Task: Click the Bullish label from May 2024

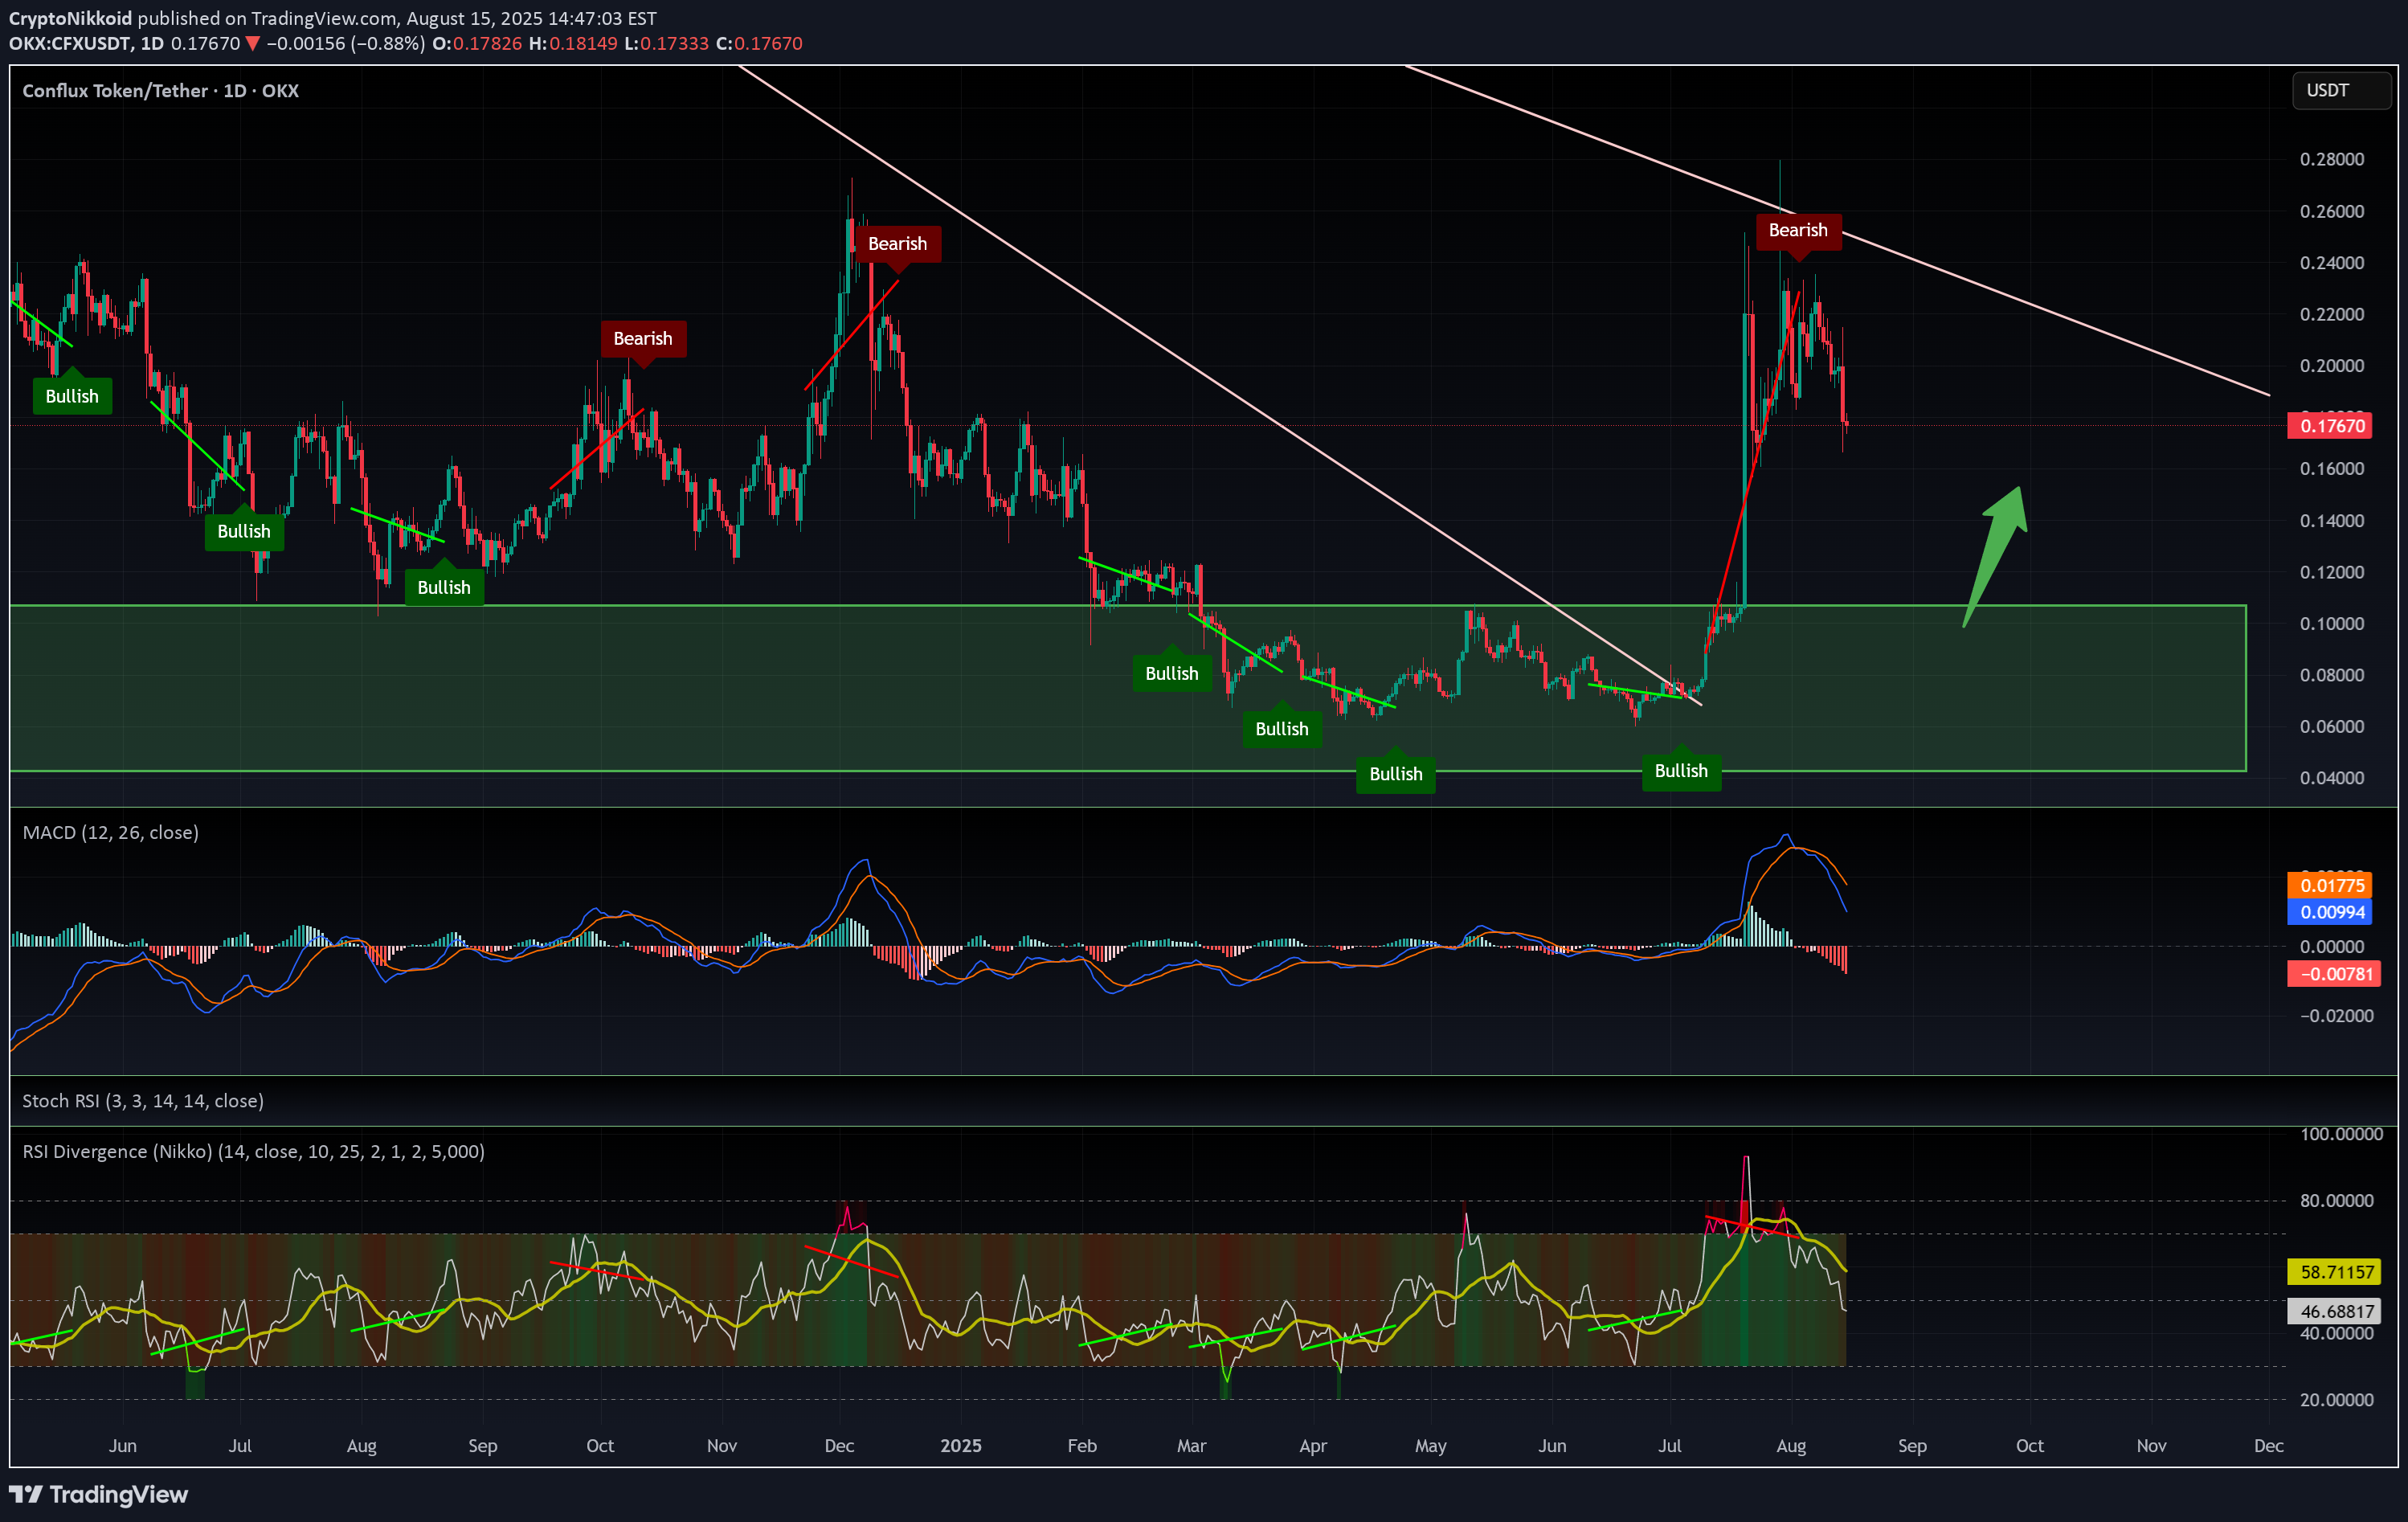Action: (72, 396)
